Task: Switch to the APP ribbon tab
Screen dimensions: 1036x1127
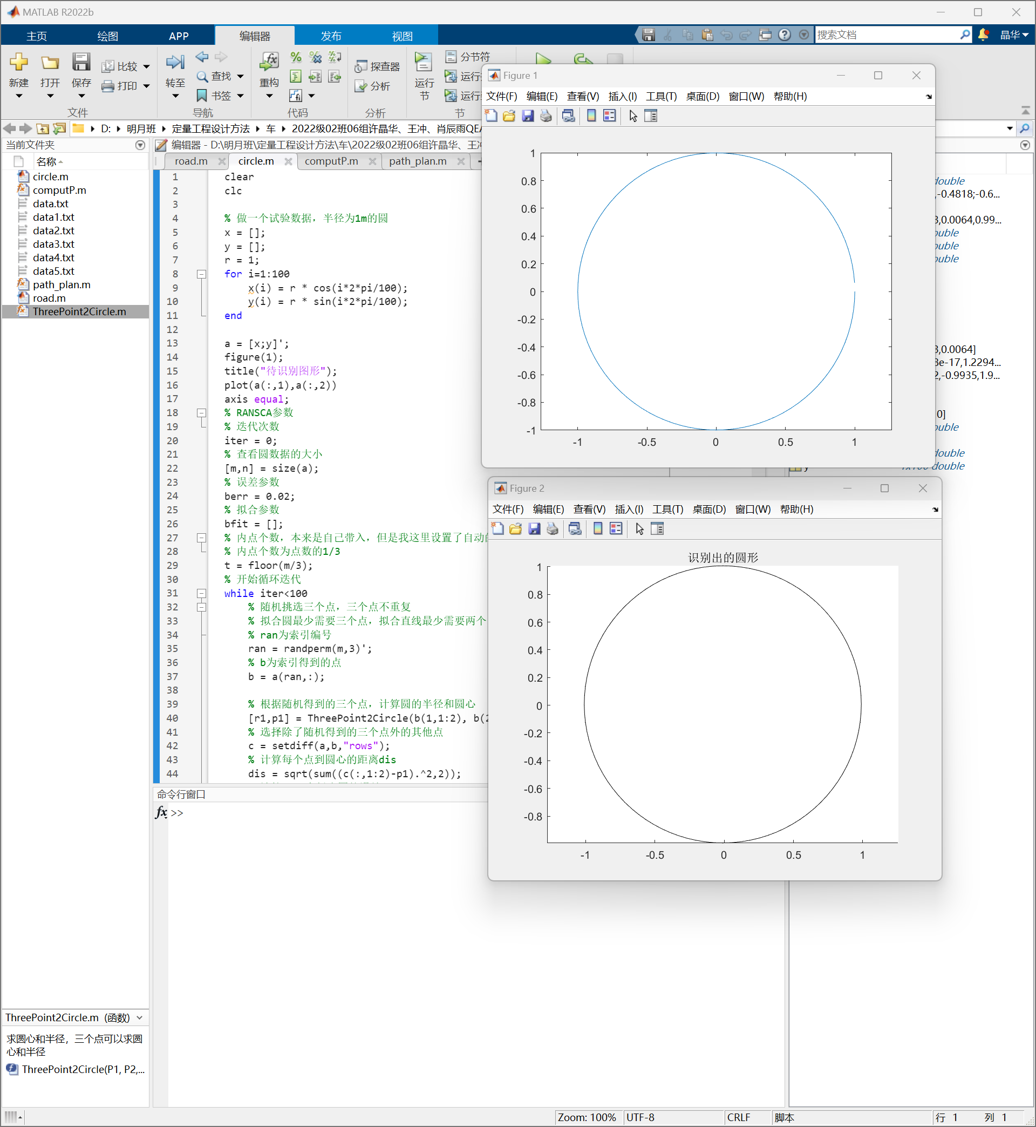Action: 179,35
